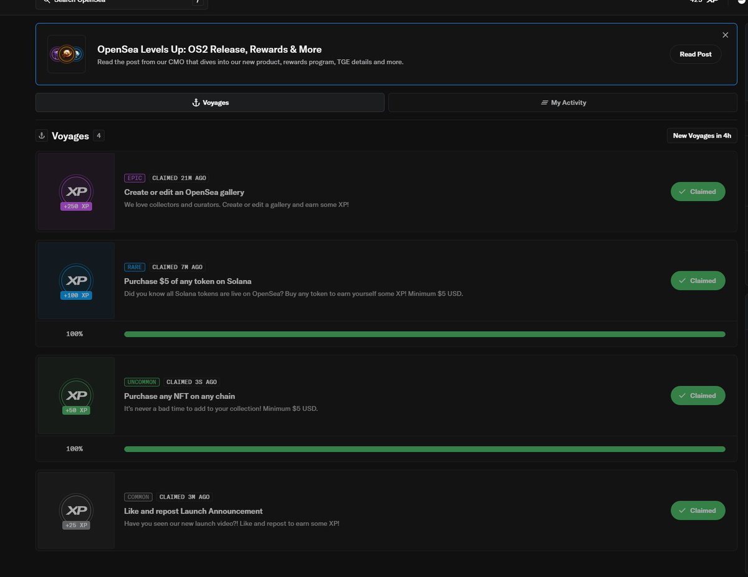Open 'Purchase $5 of any token on Solana'

pyautogui.click(x=188, y=281)
